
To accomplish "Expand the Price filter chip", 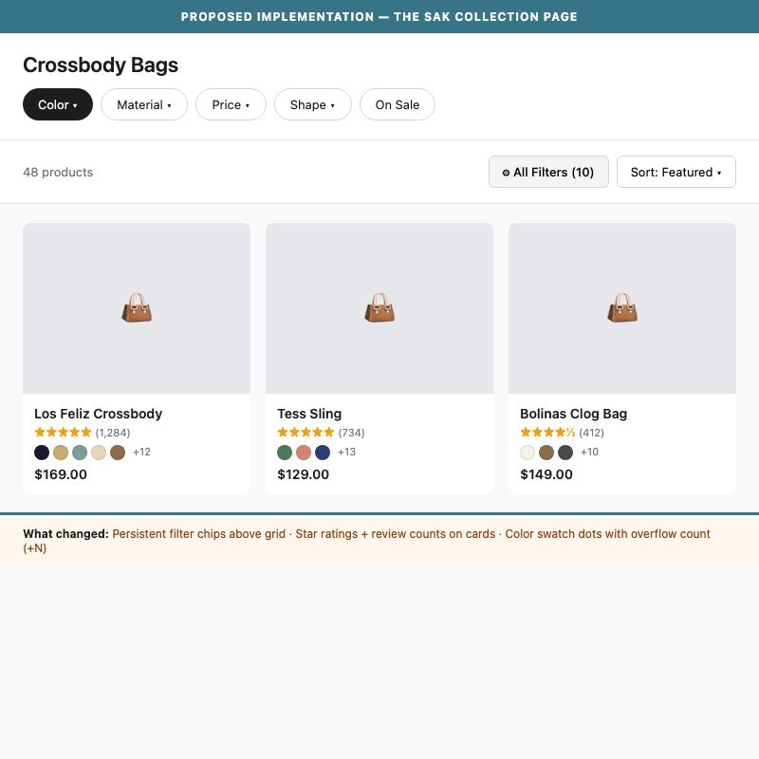I will (231, 104).
